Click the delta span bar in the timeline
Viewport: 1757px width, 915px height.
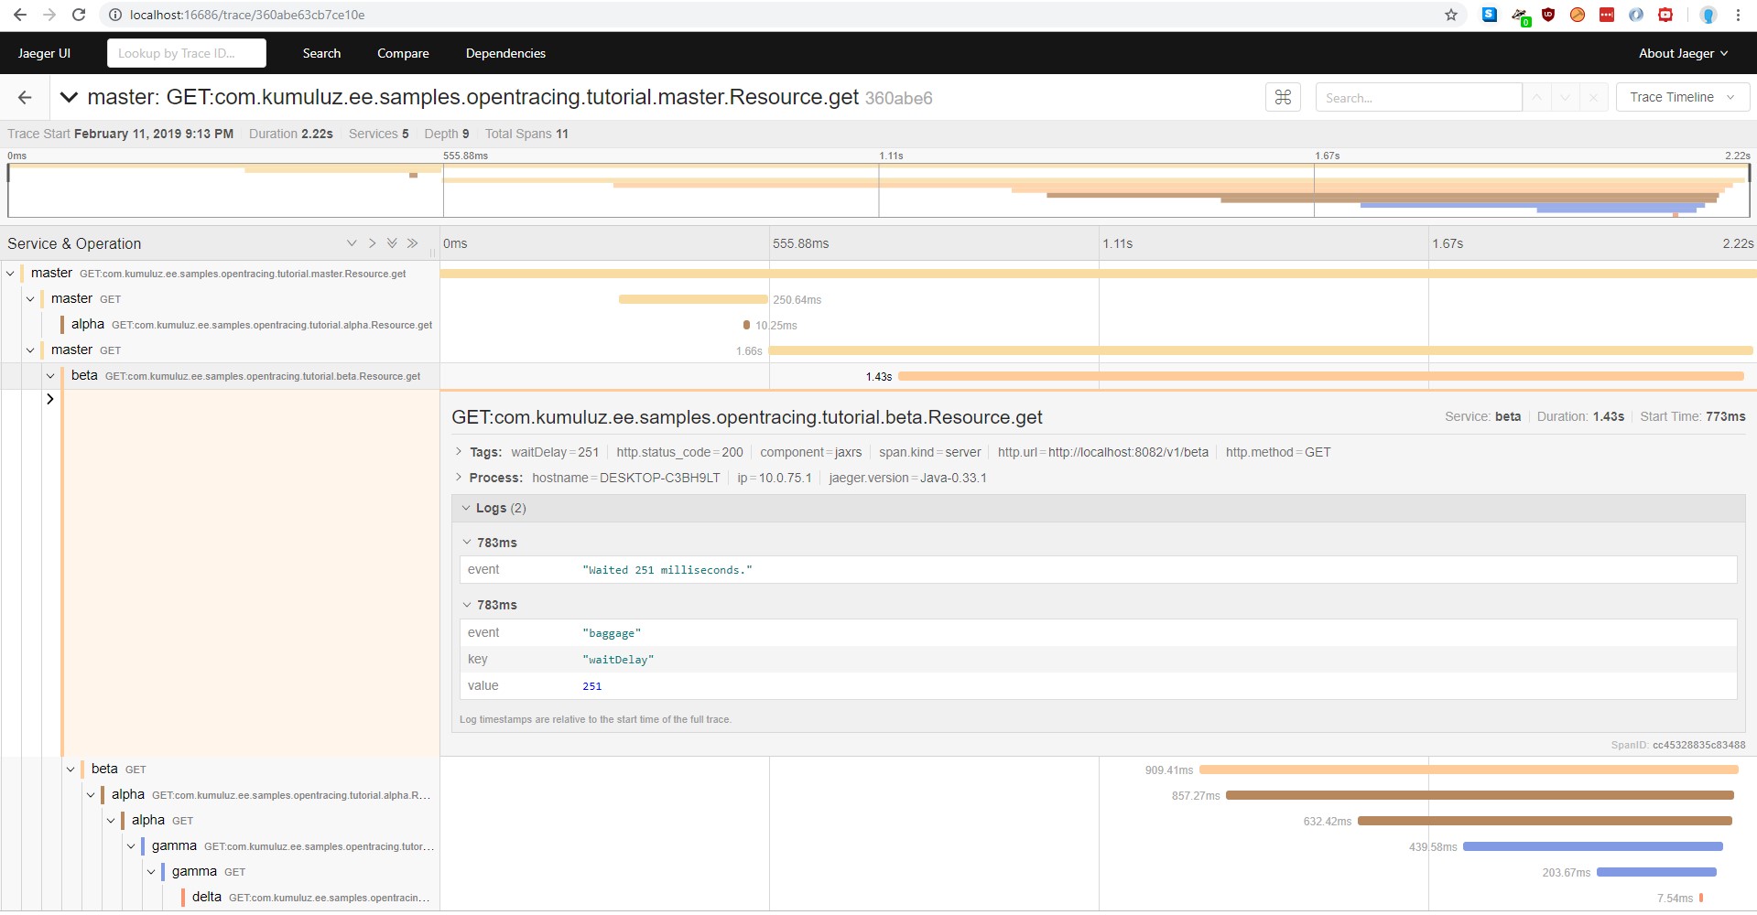click(1701, 898)
